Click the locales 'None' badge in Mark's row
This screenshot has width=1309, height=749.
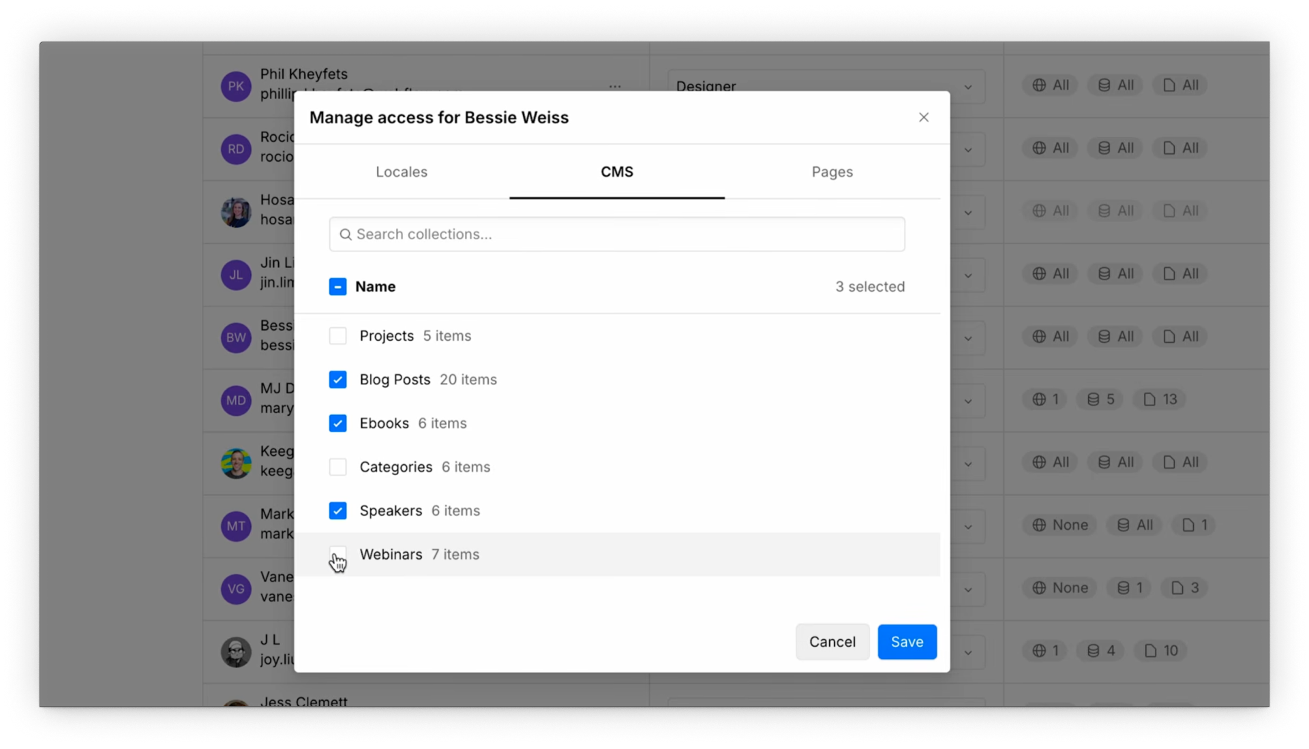(x=1059, y=525)
